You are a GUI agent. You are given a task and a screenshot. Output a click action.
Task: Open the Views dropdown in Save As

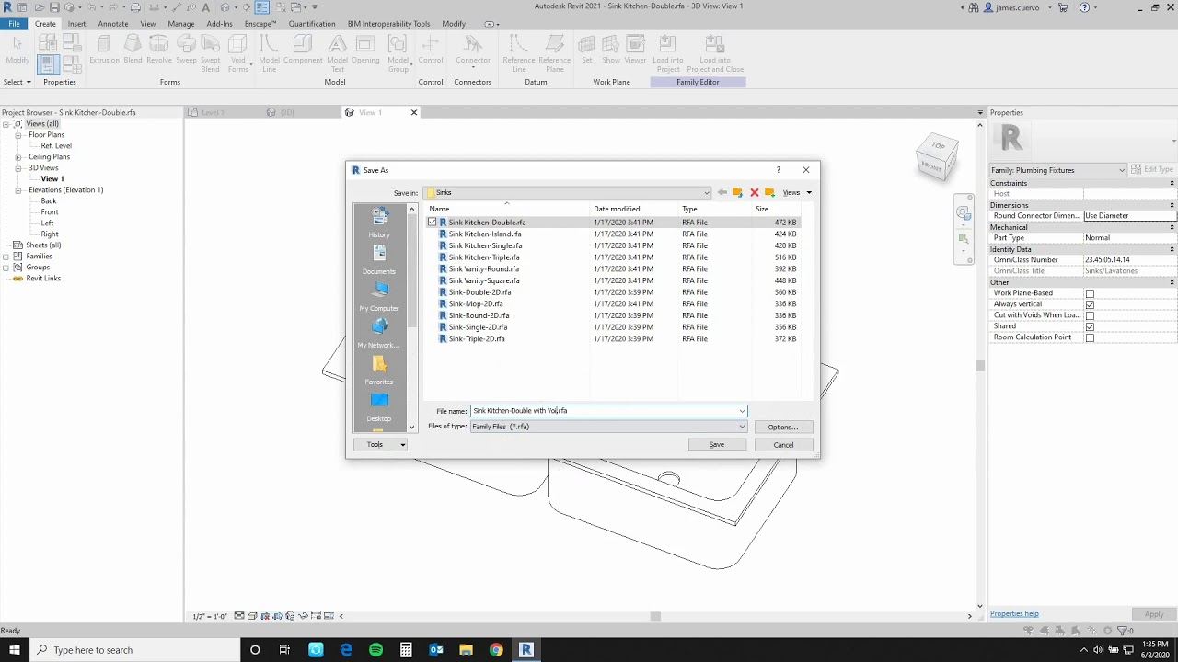coord(798,193)
